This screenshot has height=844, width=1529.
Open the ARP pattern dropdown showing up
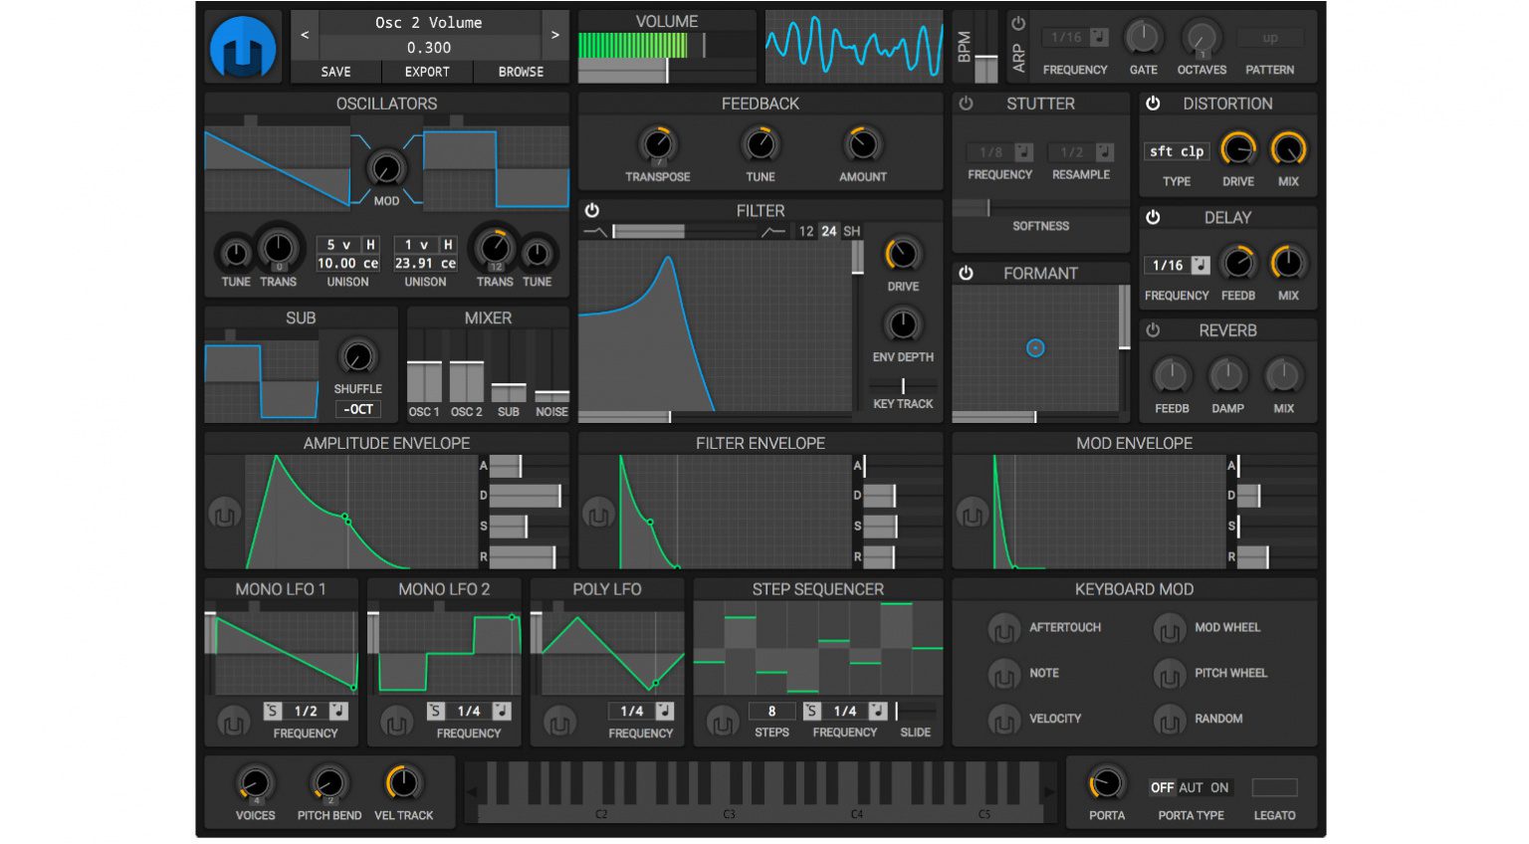1272,38
